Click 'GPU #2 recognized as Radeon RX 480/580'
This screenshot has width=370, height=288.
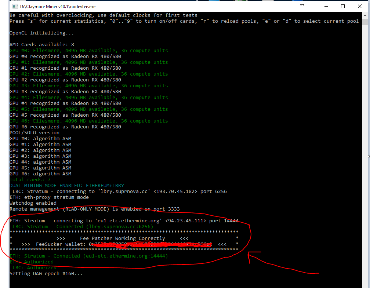65,80
